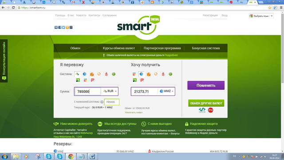Image resolution: width=284 pixels, height=160 pixels.
Task: Choose Alfa-Bank red A icon under 'Хочу получить'
Action: click(x=163, y=74)
